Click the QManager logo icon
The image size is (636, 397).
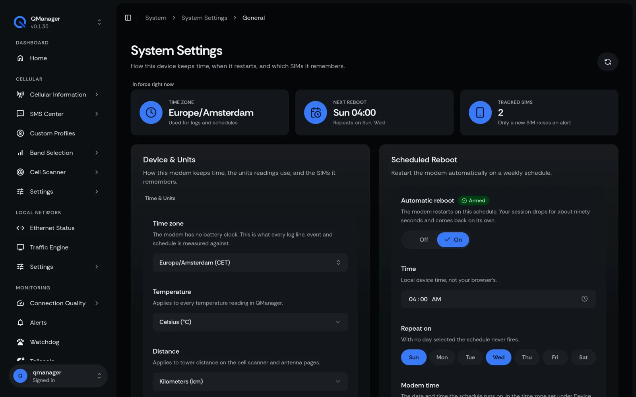point(20,22)
